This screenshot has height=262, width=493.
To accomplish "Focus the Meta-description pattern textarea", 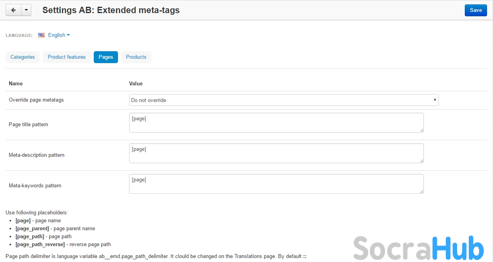I will click(276, 153).
